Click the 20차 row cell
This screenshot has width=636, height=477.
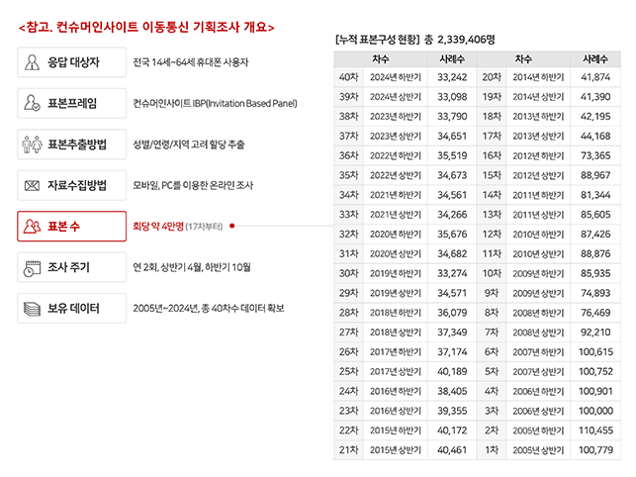coord(492,77)
